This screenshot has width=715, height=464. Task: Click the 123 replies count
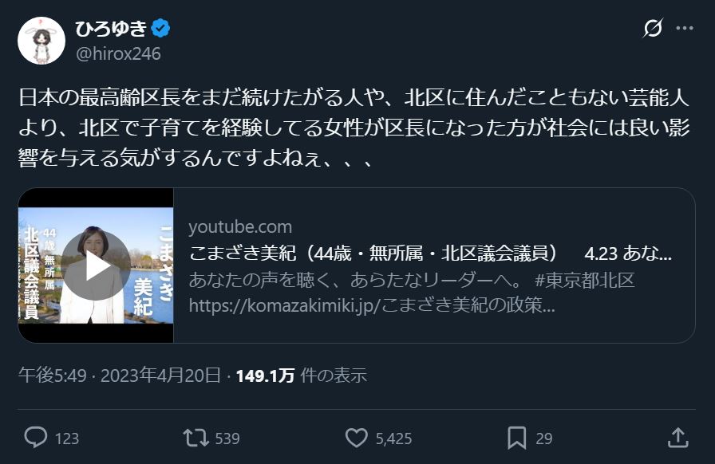[67, 438]
